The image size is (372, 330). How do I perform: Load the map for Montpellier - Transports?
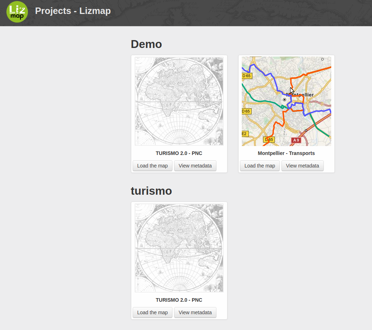point(260,166)
